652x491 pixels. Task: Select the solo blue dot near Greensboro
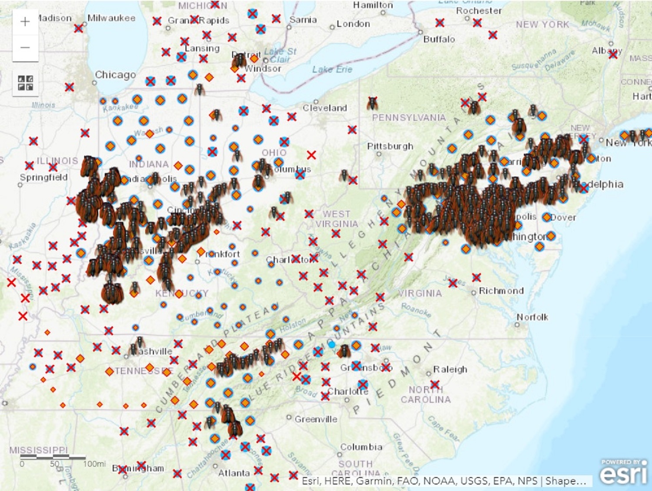click(332, 345)
